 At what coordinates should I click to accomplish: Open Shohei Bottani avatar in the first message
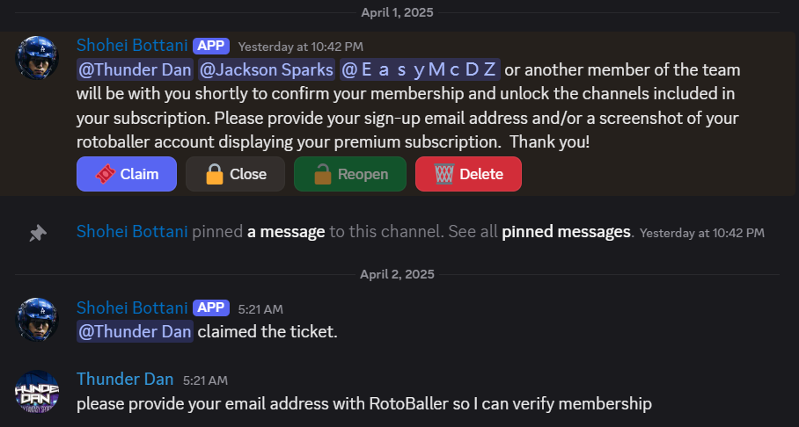pyautogui.click(x=37, y=57)
